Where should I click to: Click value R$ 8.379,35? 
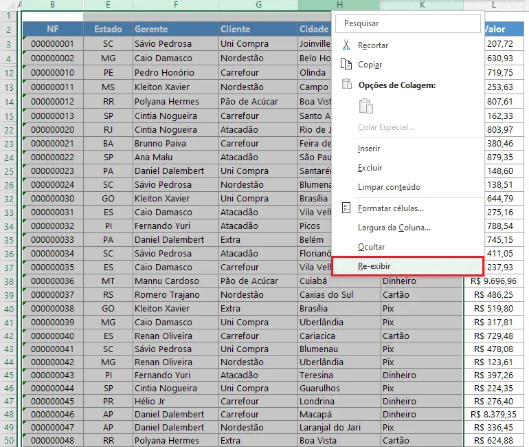(493, 414)
